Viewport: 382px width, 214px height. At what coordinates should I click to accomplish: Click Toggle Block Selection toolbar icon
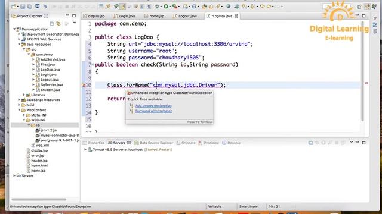click(x=142, y=7)
